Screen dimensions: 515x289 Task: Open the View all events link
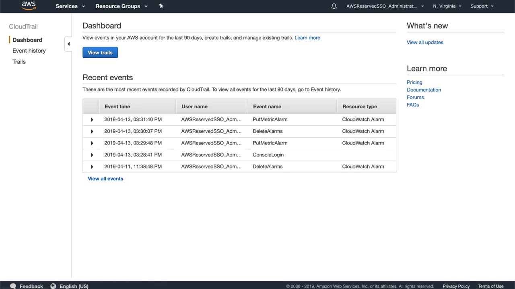105,179
